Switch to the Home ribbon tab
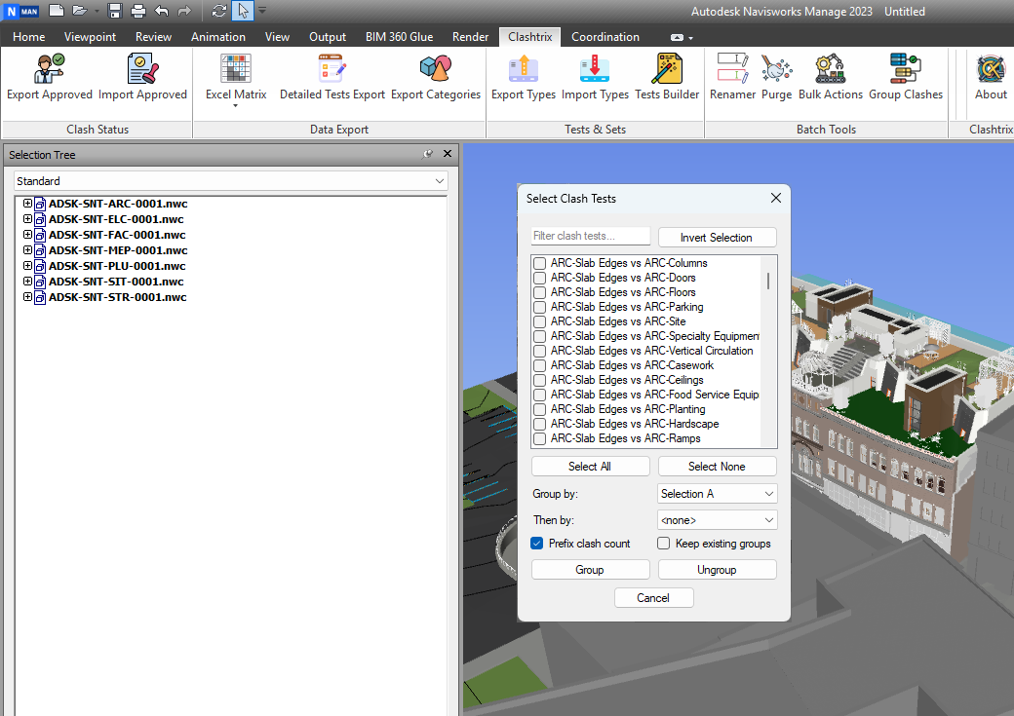This screenshot has height=716, width=1014. coord(29,37)
